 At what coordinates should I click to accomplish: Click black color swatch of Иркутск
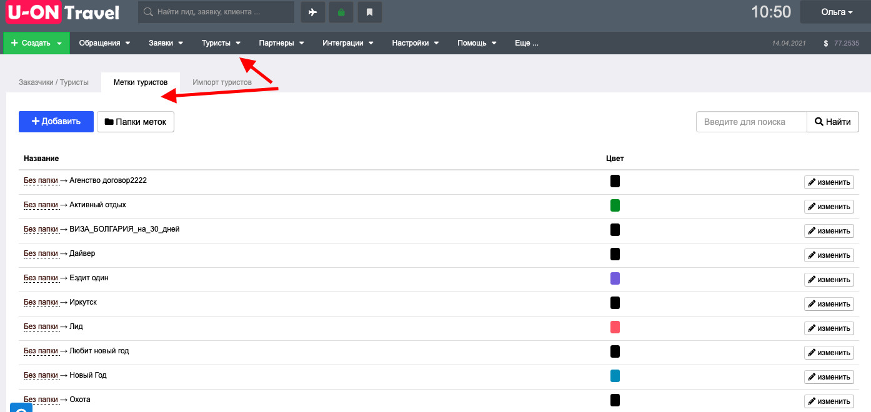click(615, 303)
